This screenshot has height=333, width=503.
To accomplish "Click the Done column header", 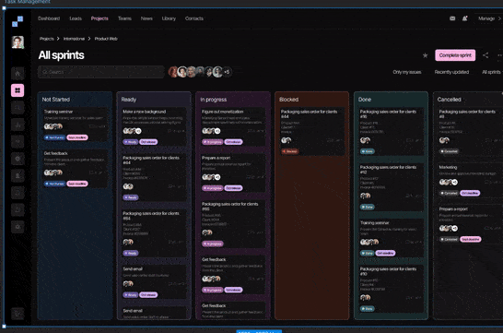I will [x=365, y=100].
